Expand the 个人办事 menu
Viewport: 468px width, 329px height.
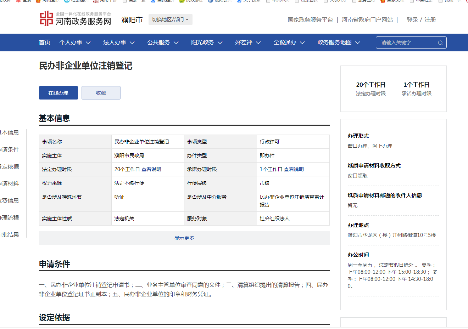click(75, 42)
